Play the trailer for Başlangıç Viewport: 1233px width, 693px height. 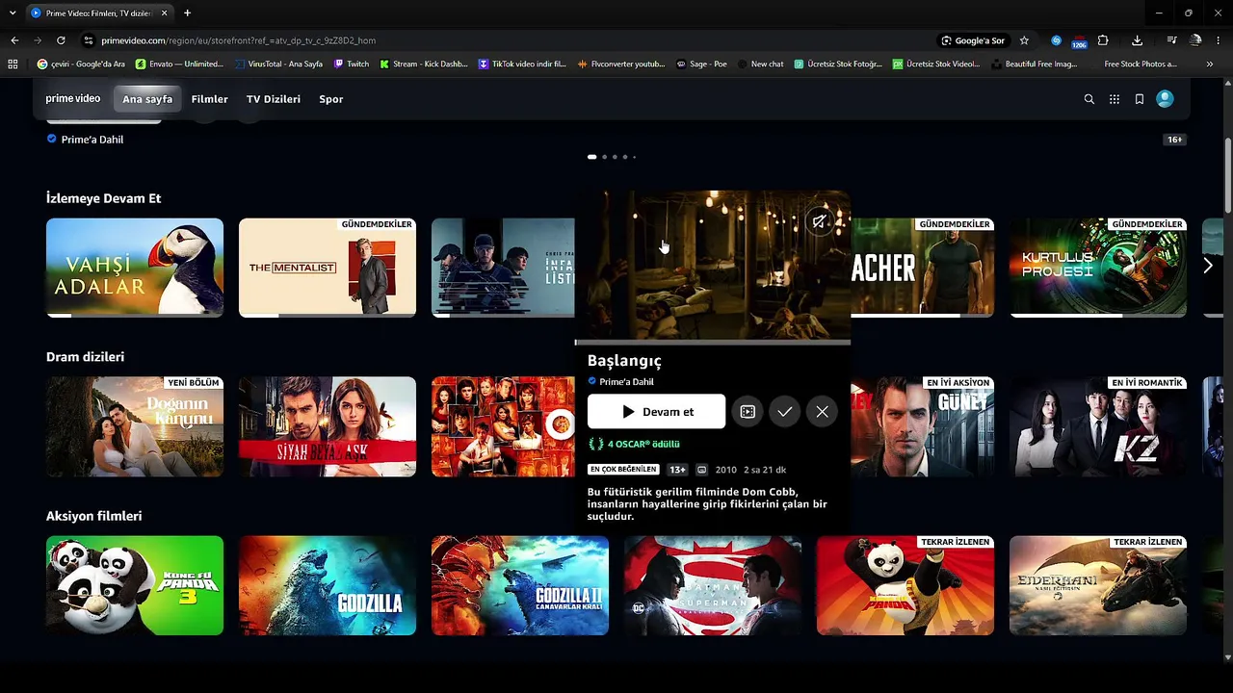coord(748,412)
